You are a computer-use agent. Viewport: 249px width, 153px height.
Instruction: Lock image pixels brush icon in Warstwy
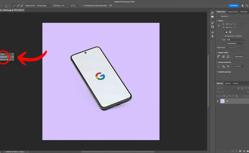[227, 96]
